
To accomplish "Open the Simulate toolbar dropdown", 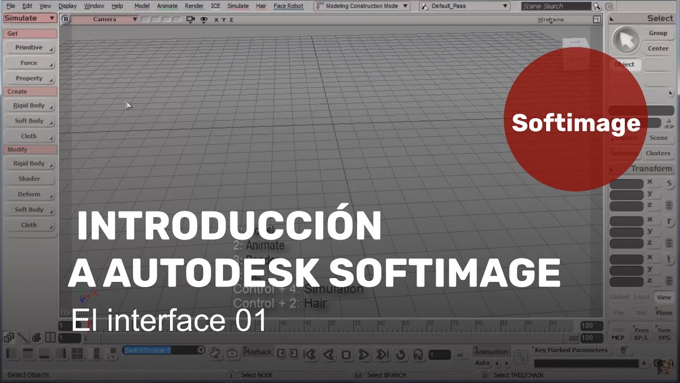I will tap(30, 18).
